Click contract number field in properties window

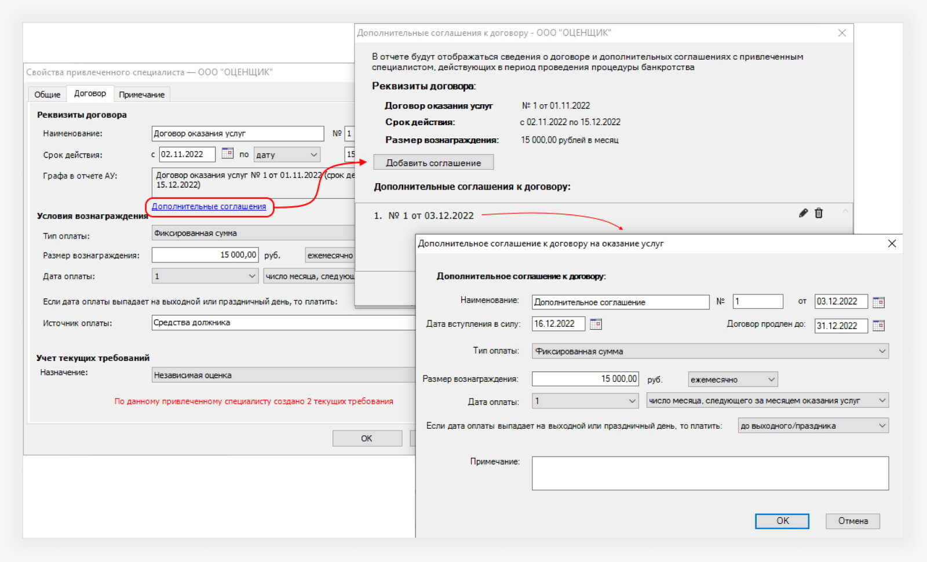coord(349,133)
